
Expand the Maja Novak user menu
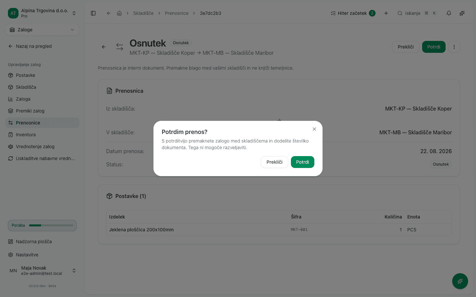point(42,271)
